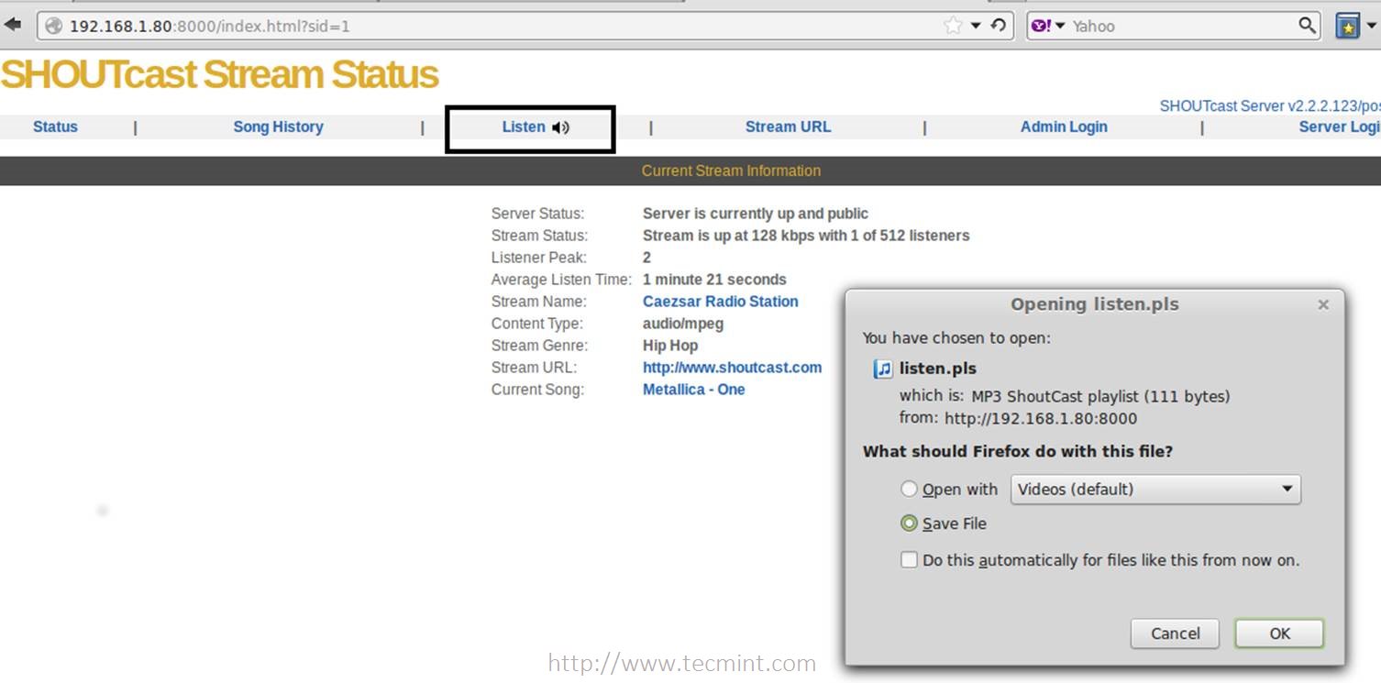Open the Stream URL page
1381x683 pixels.
click(x=788, y=127)
